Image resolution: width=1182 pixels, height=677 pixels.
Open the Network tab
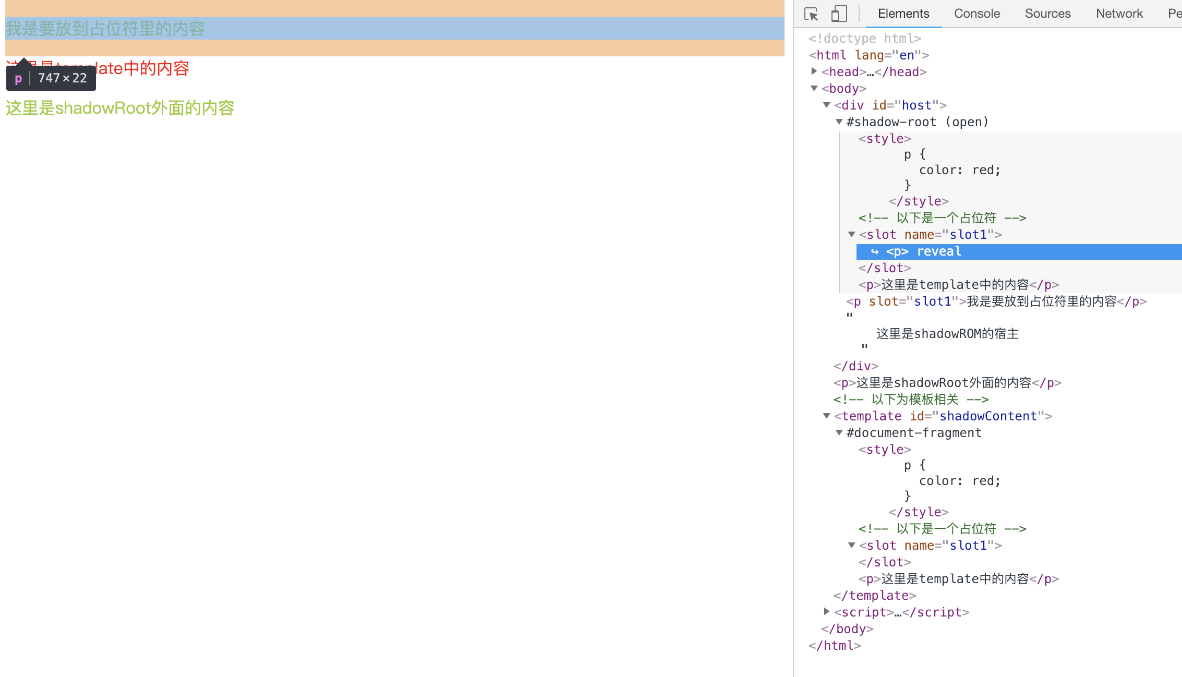click(1119, 14)
